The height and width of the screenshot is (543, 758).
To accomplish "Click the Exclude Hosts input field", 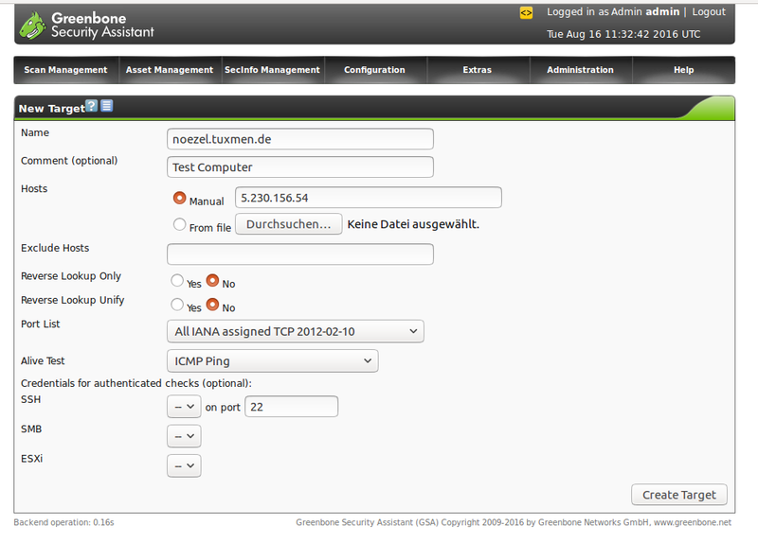I will pos(299,254).
